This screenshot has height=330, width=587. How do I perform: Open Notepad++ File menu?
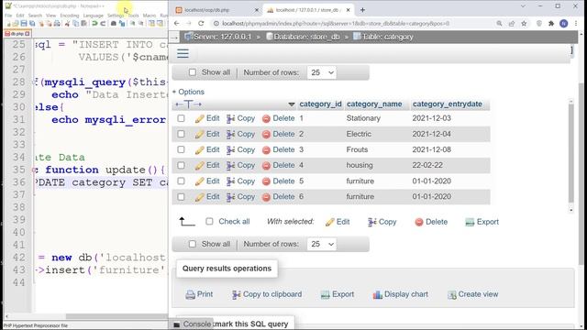click(8, 16)
